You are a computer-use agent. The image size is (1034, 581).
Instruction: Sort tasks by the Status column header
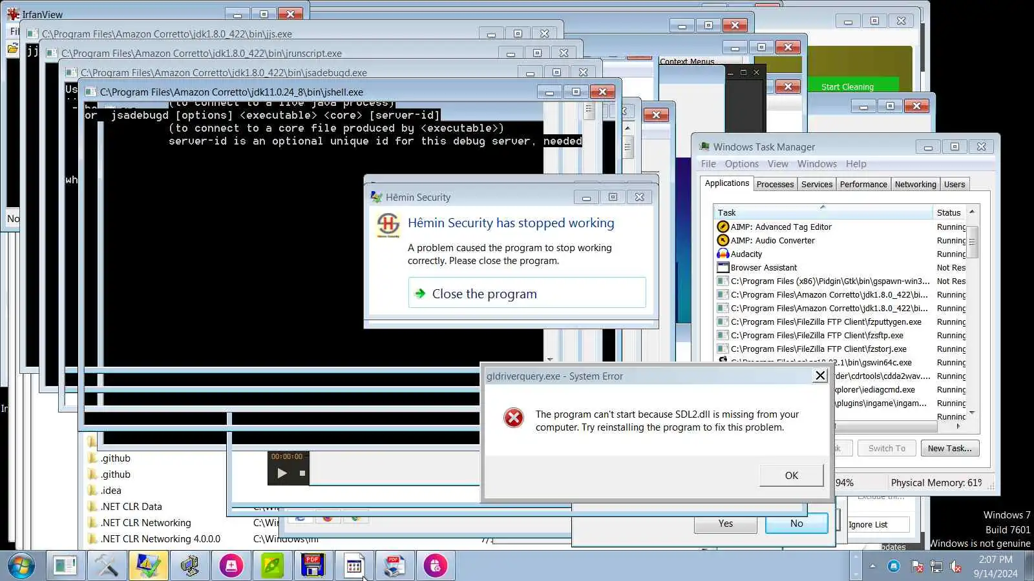[x=949, y=212]
